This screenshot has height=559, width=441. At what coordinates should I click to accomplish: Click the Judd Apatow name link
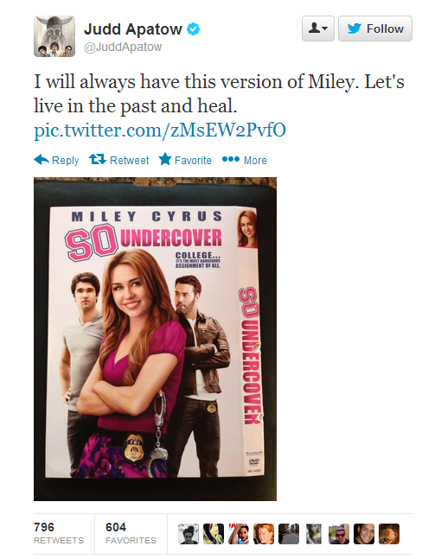(x=133, y=29)
